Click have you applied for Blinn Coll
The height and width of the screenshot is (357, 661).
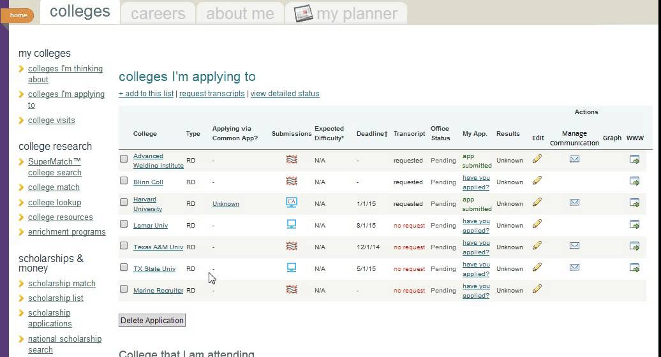tap(476, 182)
